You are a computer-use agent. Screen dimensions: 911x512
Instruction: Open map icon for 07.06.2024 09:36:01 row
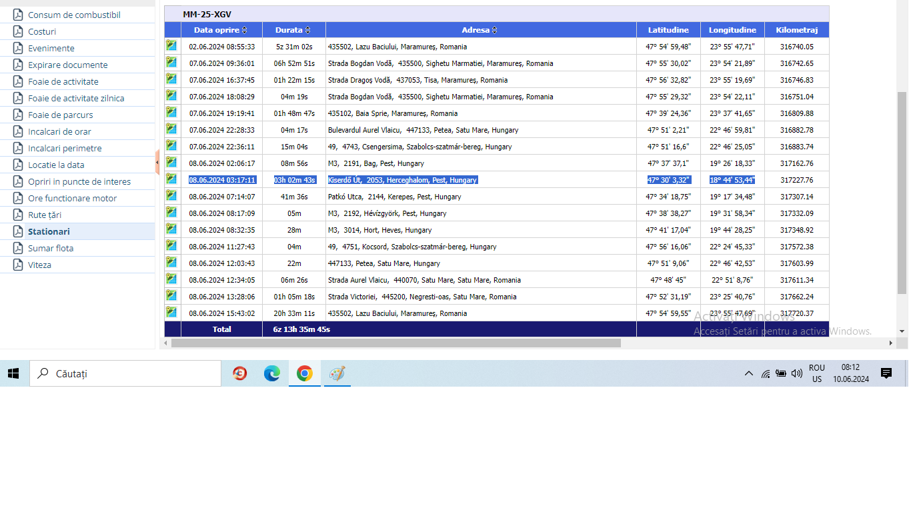[x=172, y=62]
